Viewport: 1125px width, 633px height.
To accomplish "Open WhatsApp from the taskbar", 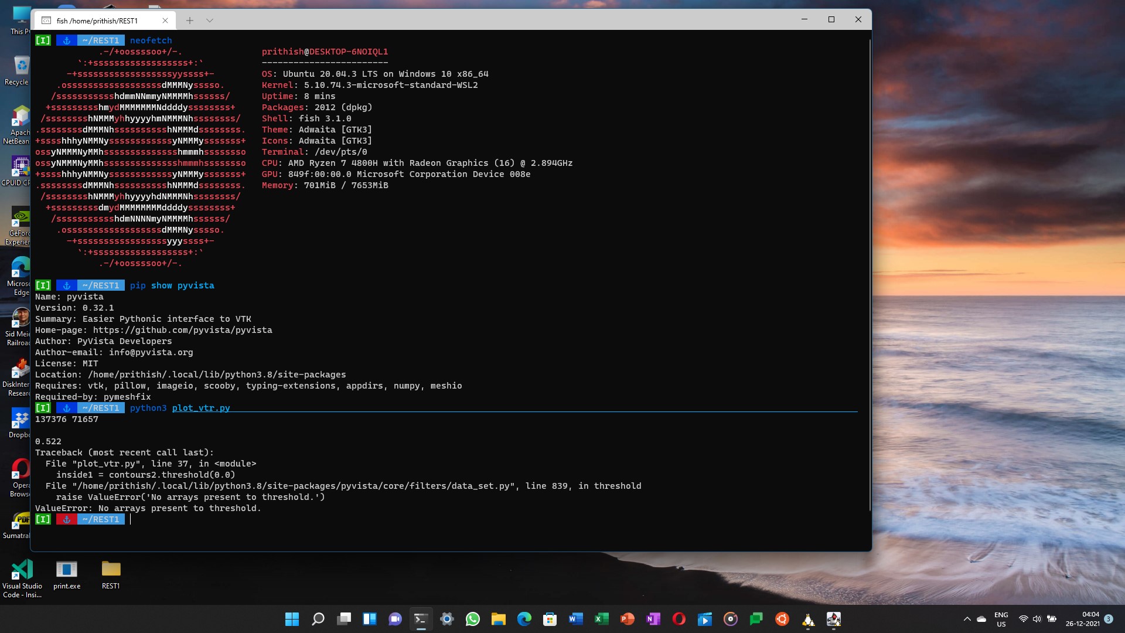I will coord(473,619).
